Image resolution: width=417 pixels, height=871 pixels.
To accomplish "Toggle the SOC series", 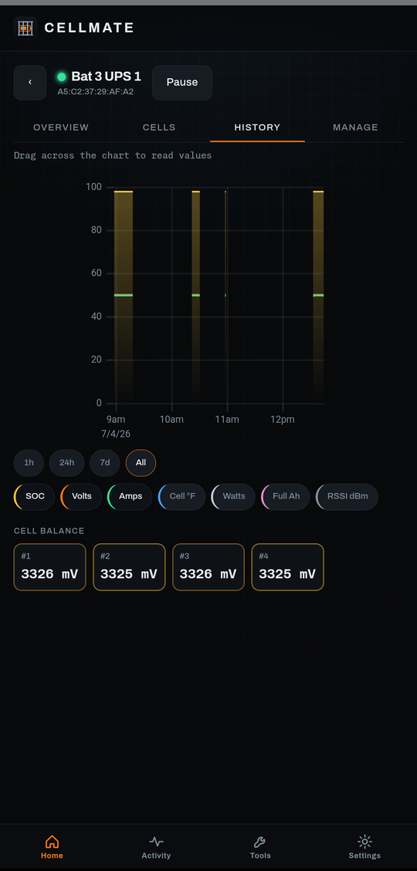I will [x=35, y=497].
